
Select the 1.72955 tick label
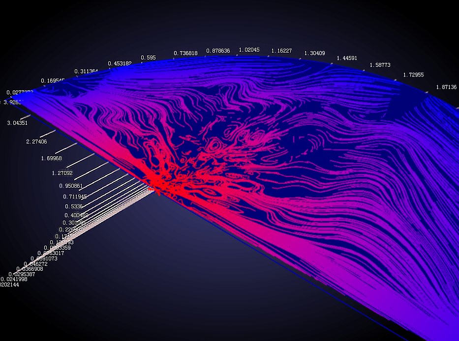click(x=413, y=75)
